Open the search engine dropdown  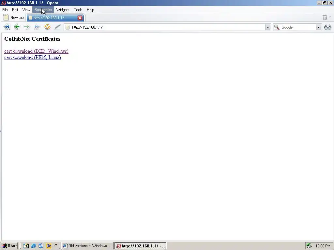(x=319, y=27)
